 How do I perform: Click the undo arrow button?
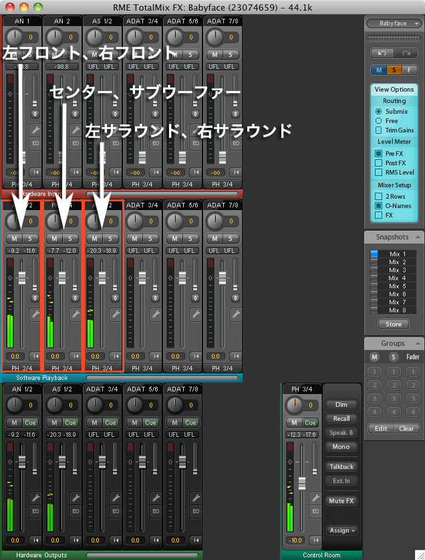click(382, 53)
